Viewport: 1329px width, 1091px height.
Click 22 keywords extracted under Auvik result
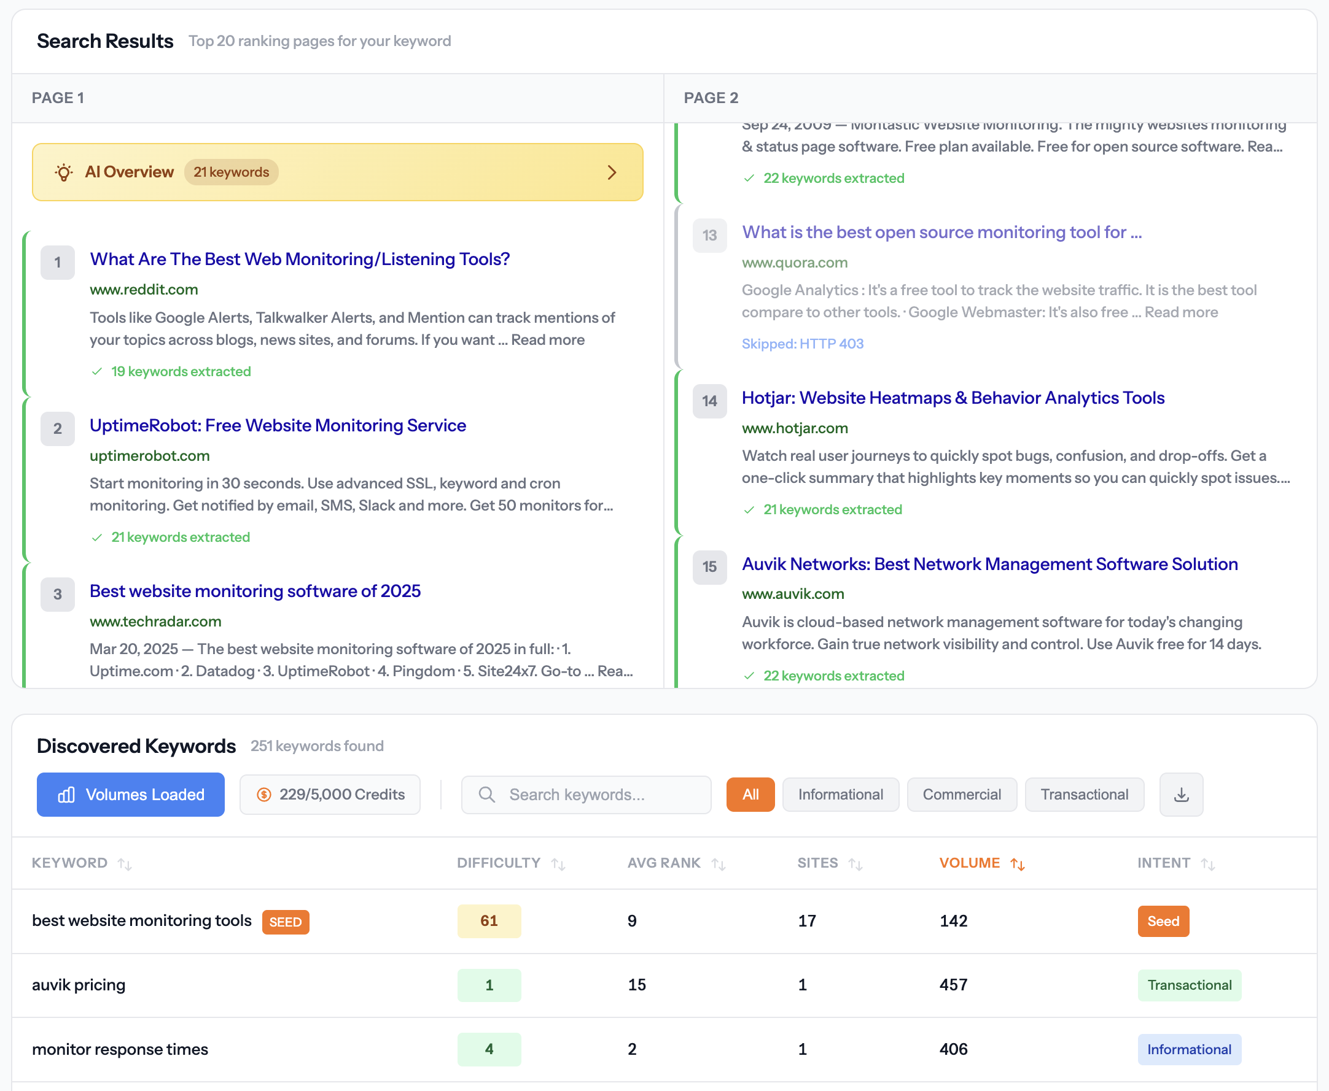pos(833,676)
